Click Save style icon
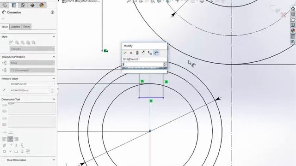Image resolution: width=296 pixels, height=166 pixels. point(28,42)
